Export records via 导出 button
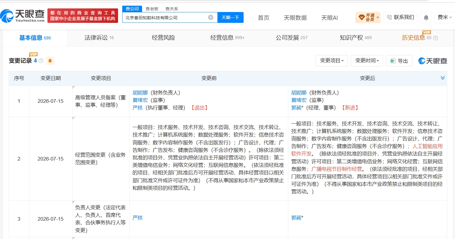 (399, 61)
